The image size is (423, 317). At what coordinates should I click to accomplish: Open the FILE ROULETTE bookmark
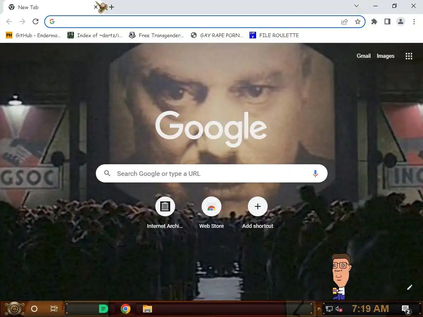[274, 35]
